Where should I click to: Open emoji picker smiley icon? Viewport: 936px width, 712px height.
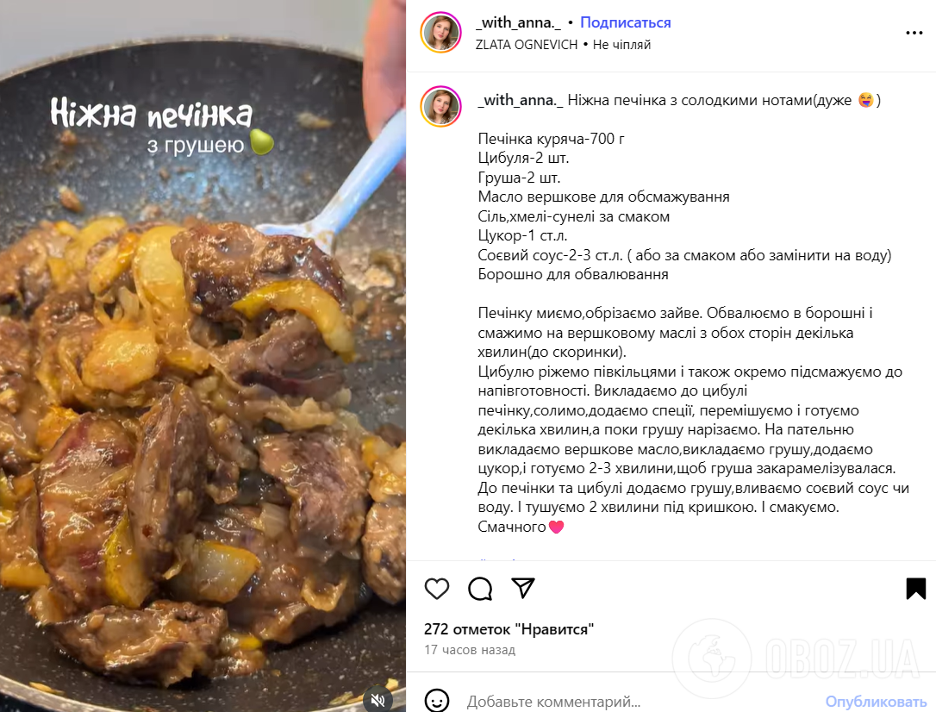click(x=436, y=701)
